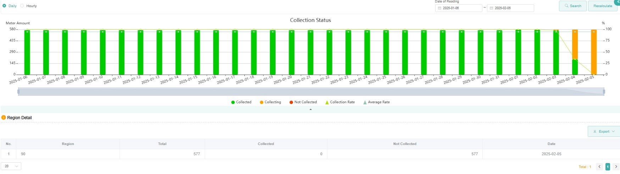The image size is (620, 174).
Task: Select the Hourly radio button
Action: (x=22, y=6)
